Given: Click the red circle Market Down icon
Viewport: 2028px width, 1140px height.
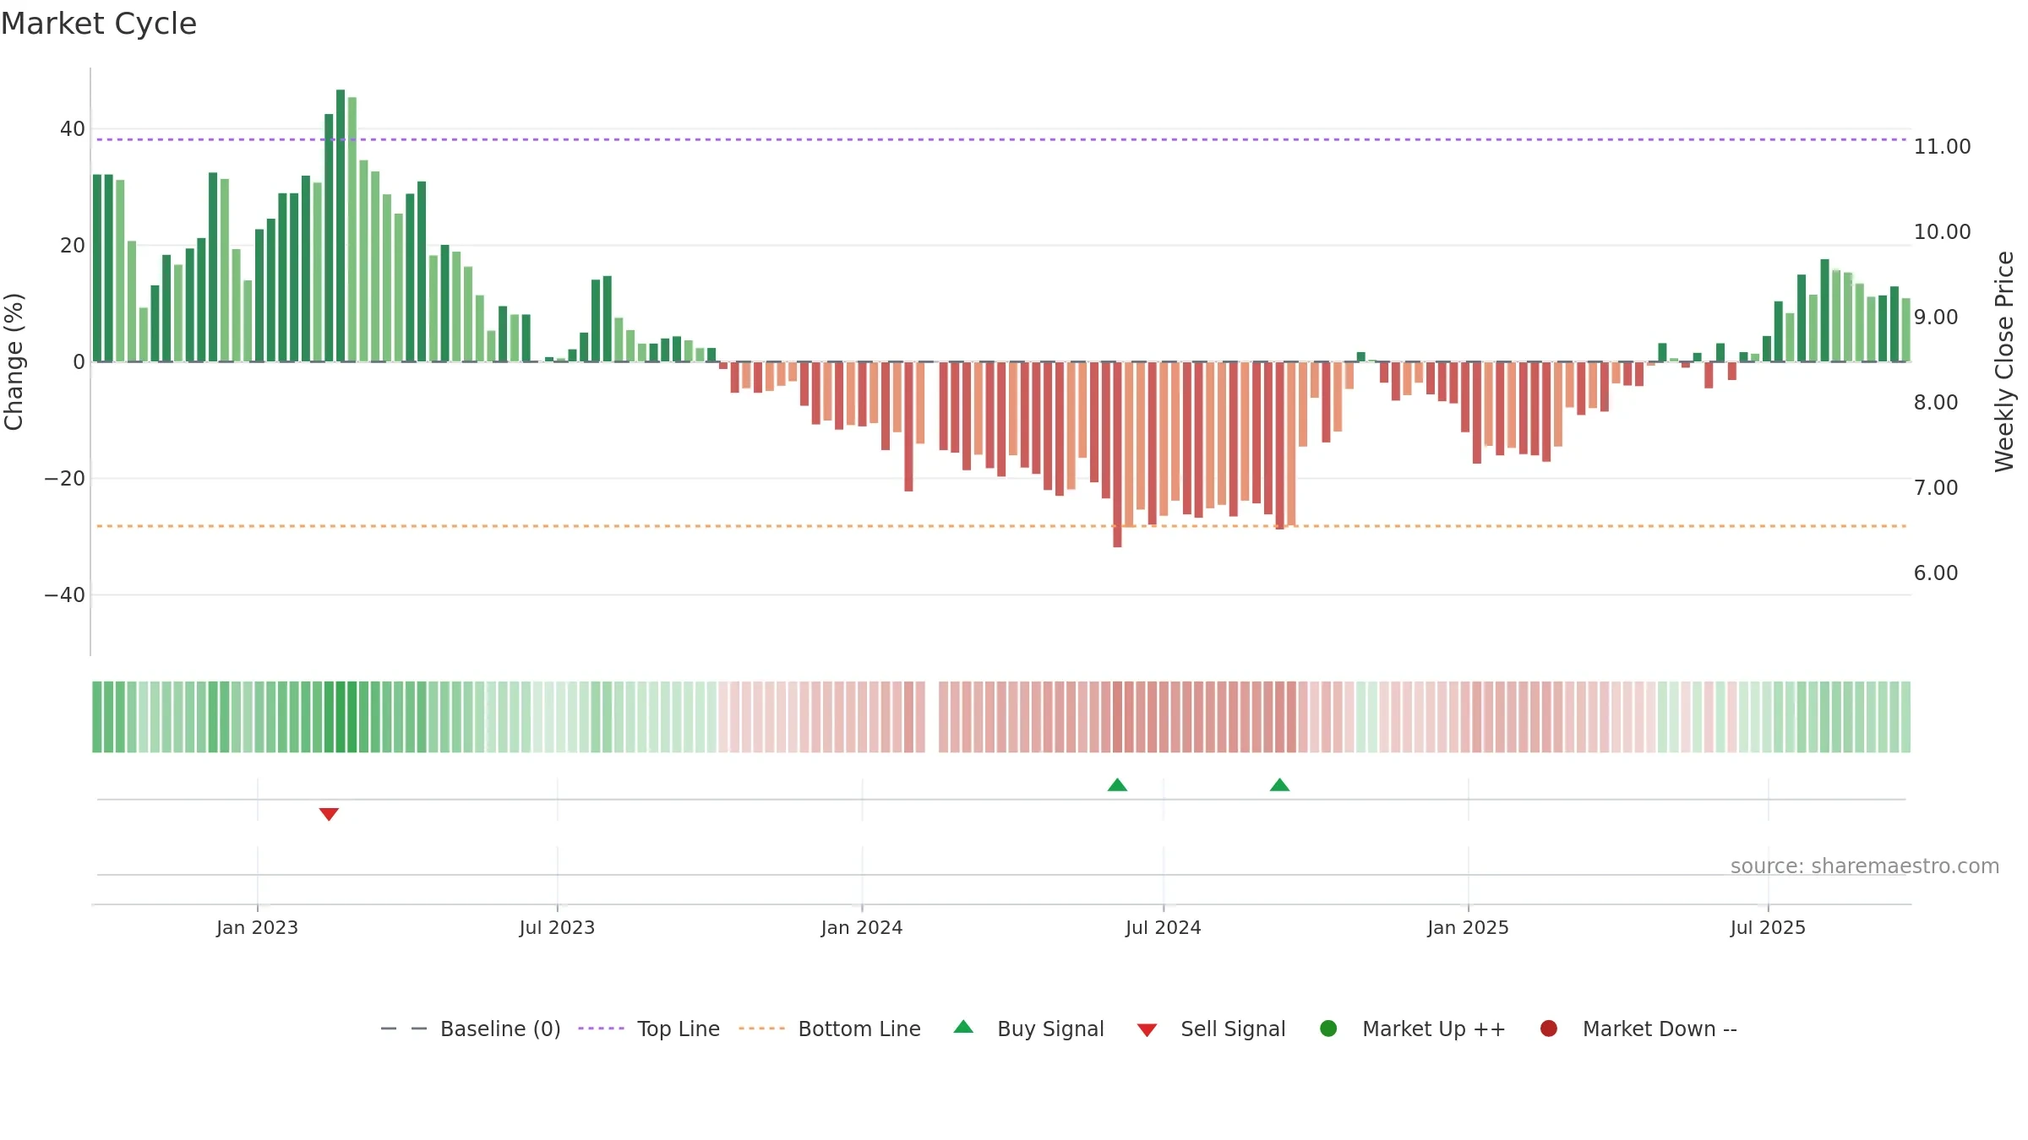Looking at the screenshot, I should pos(1549,1029).
